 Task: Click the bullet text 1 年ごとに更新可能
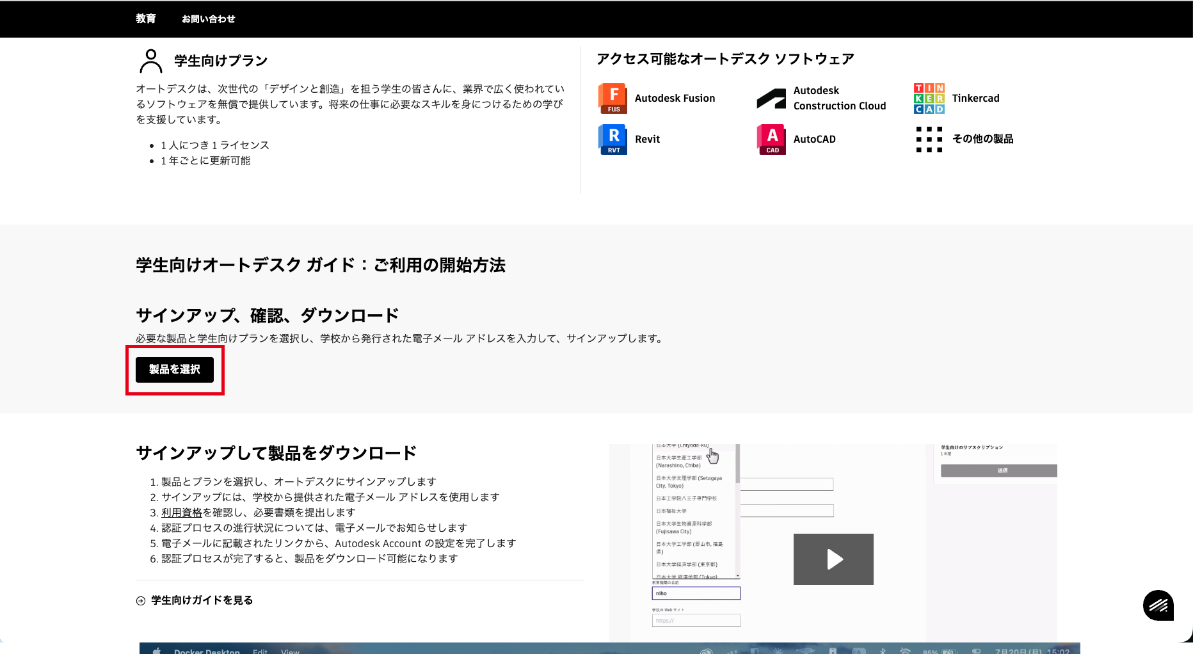[205, 161]
